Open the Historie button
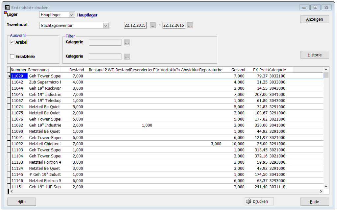This screenshot has height=211, width=337. [x=315, y=55]
